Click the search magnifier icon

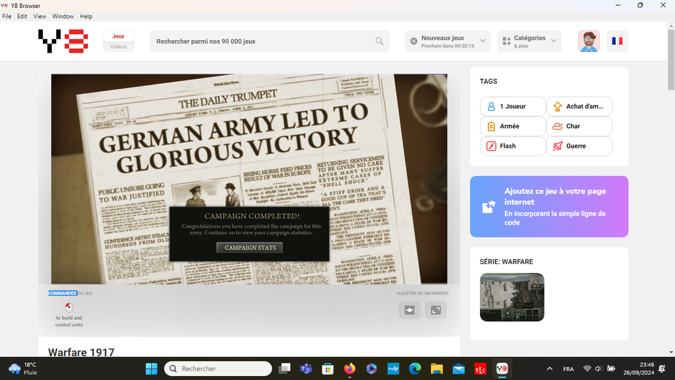point(380,41)
